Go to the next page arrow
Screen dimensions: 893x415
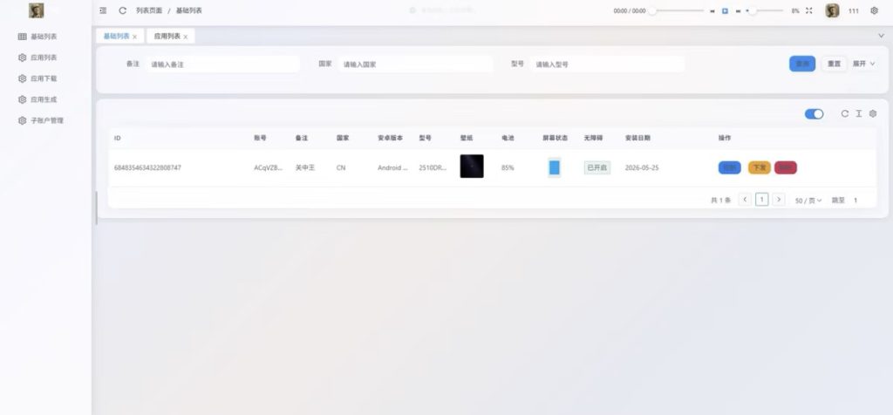779,200
